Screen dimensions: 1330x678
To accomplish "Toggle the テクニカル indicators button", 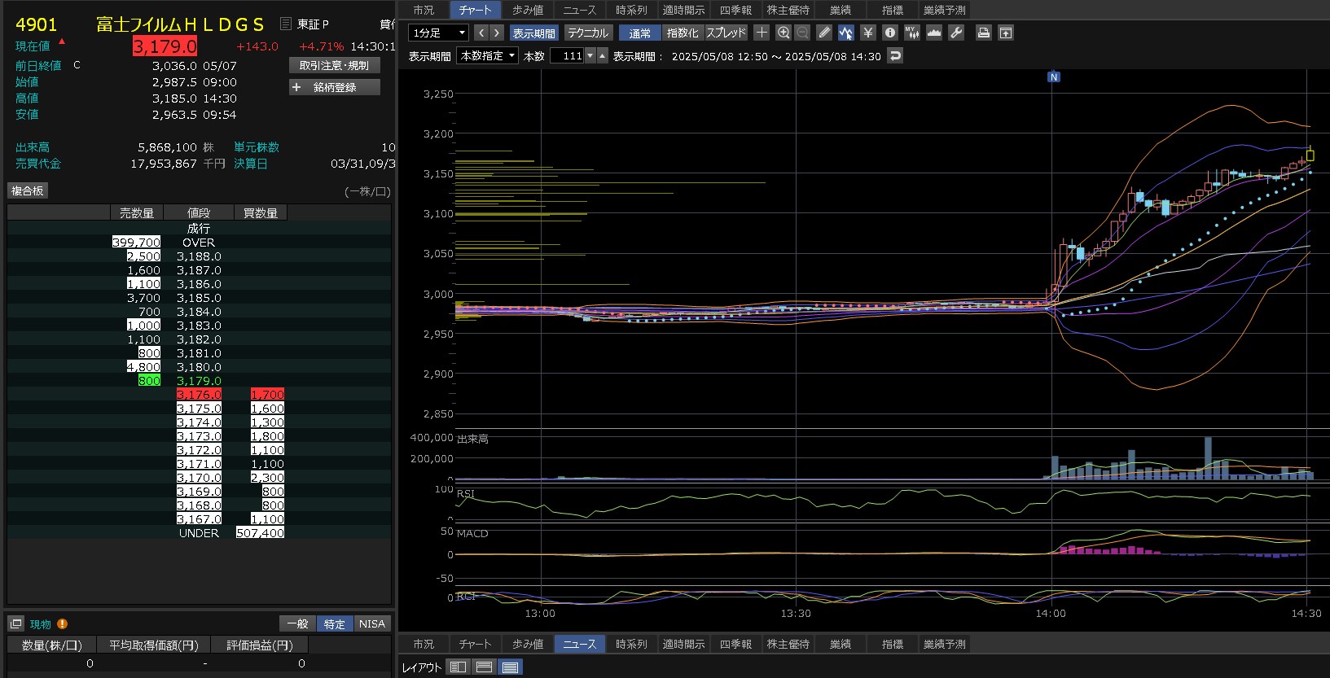I will (588, 33).
